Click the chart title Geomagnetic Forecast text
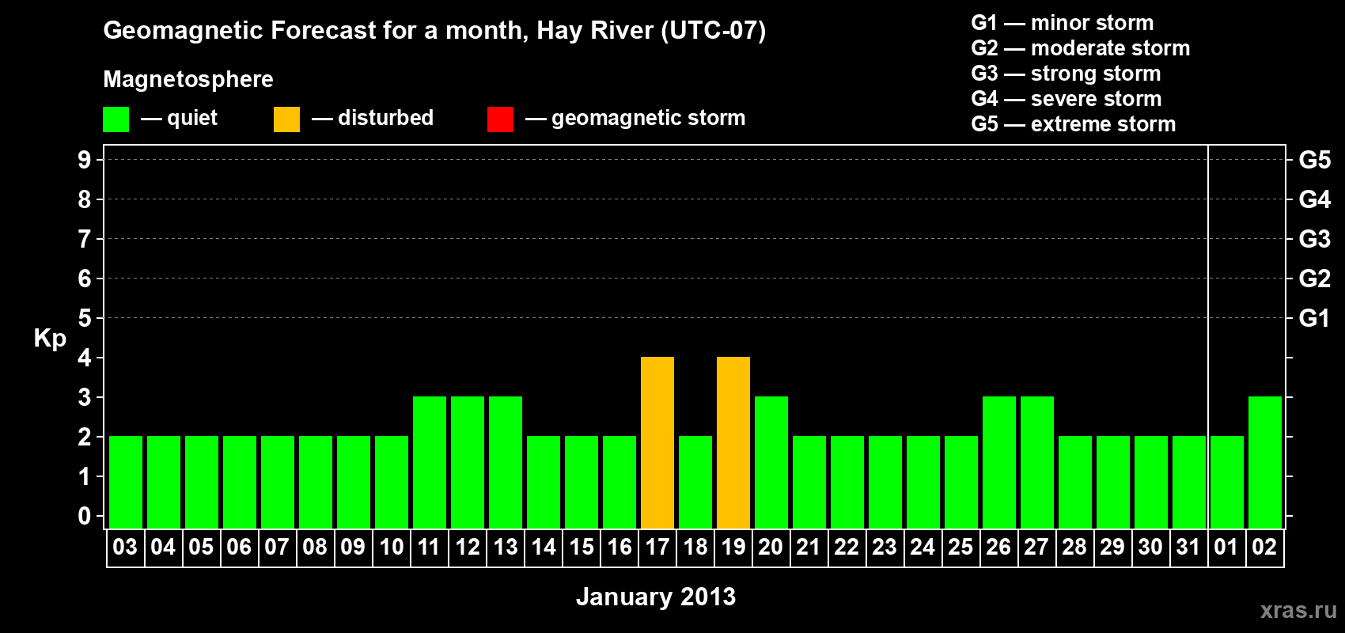The height and width of the screenshot is (633, 1345). click(434, 31)
